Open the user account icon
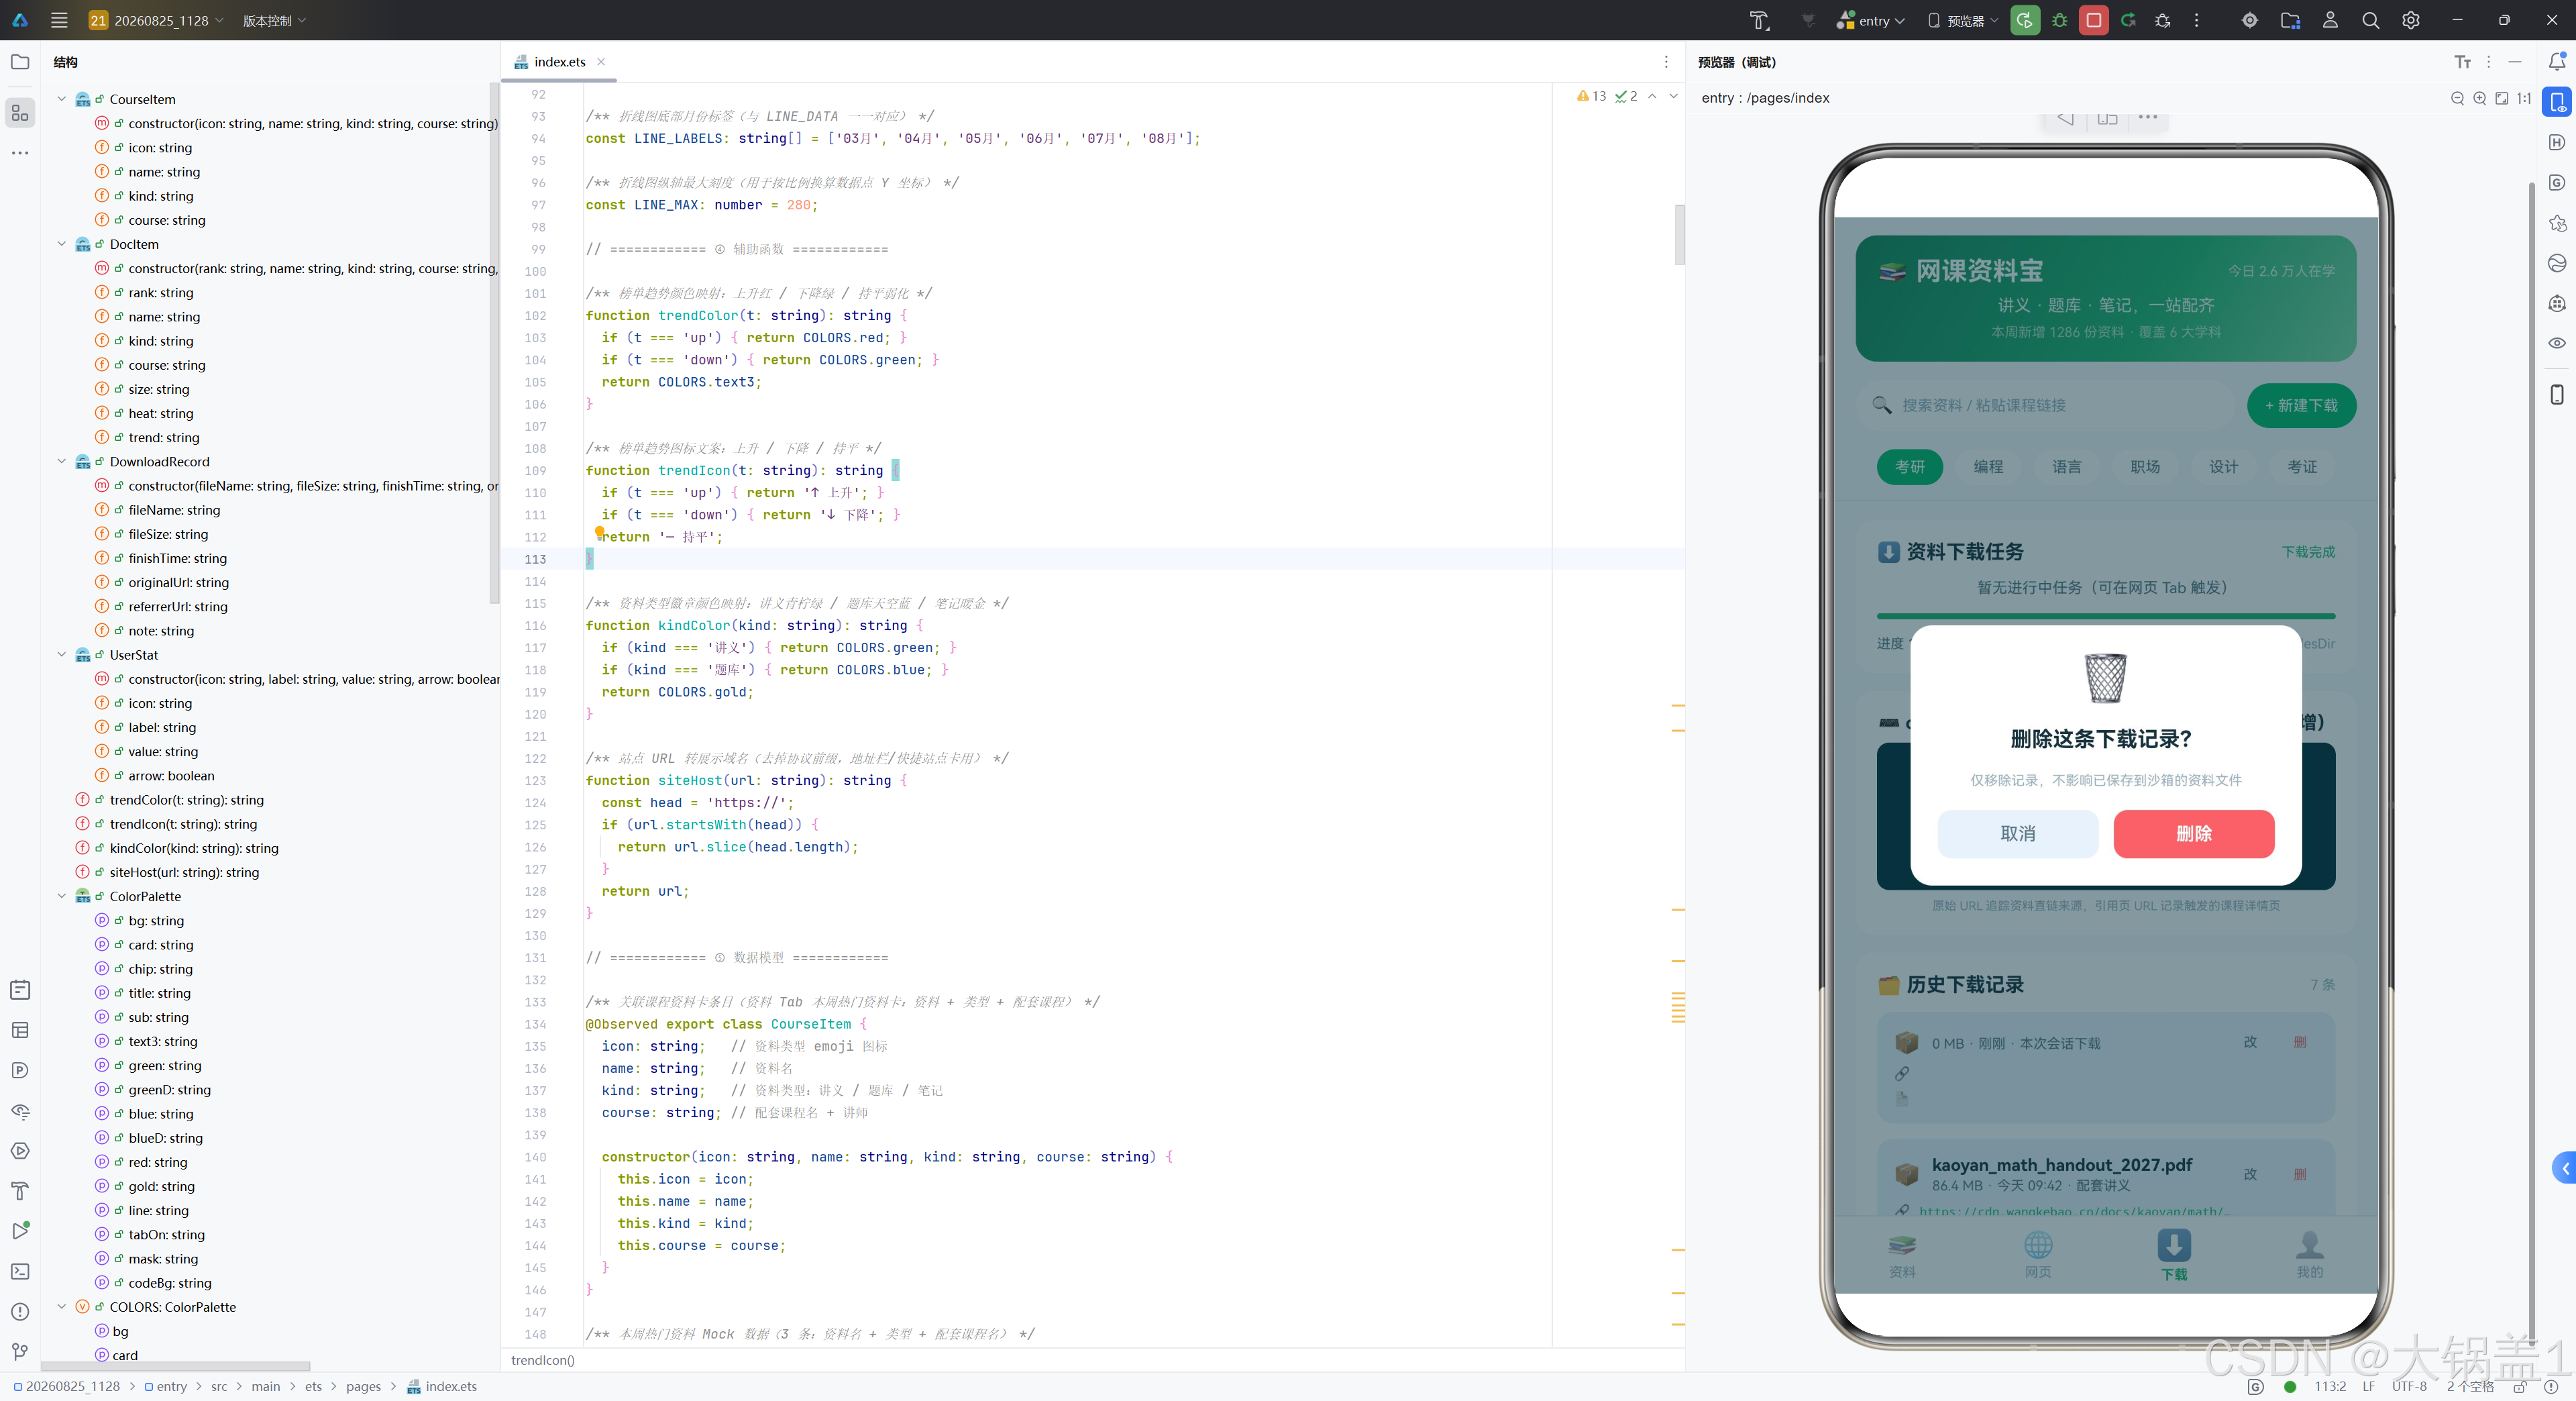The height and width of the screenshot is (1401, 2576). pyautogui.click(x=2330, y=20)
